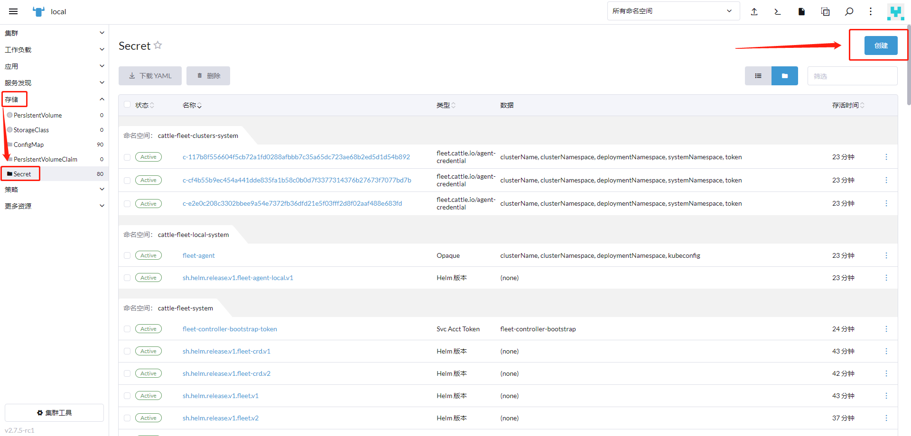911x436 pixels.
Task: Expand the 策略 sidebar section
Action: click(x=54, y=190)
